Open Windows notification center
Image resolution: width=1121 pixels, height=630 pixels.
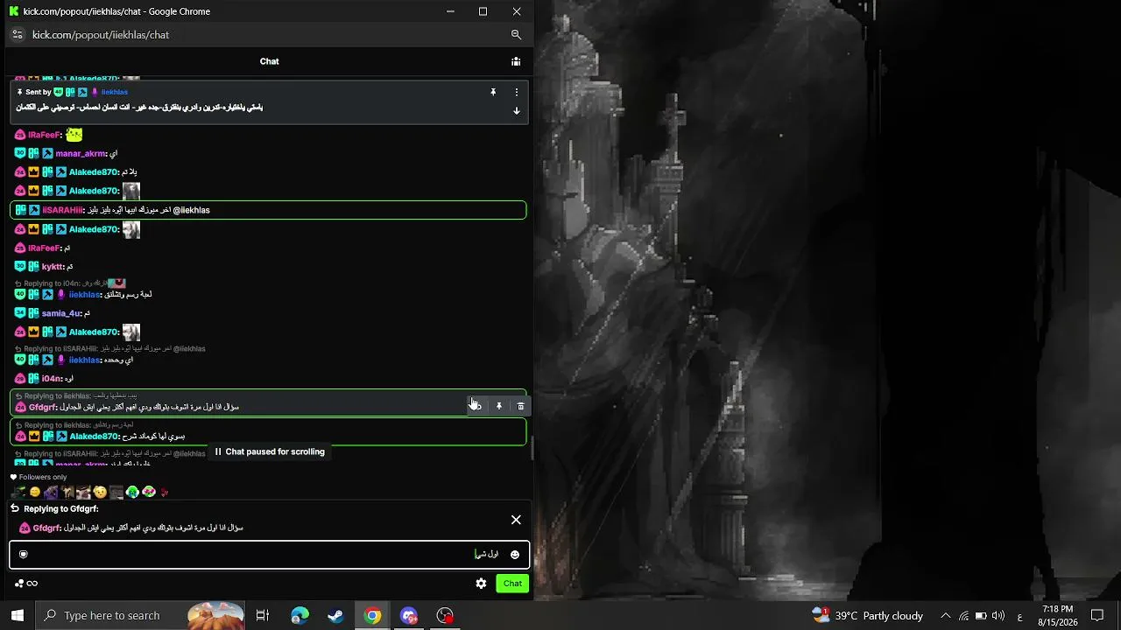[x=1097, y=615]
